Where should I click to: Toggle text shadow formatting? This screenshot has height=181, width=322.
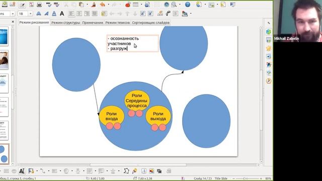coord(62,14)
